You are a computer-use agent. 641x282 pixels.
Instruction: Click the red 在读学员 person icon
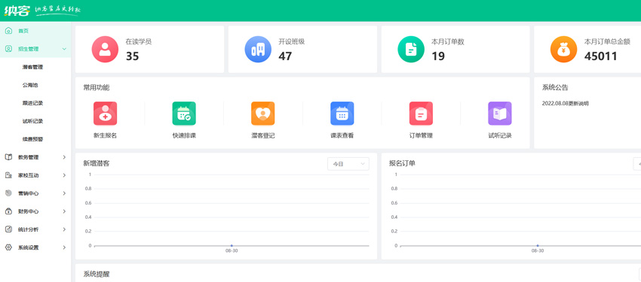tap(105, 50)
